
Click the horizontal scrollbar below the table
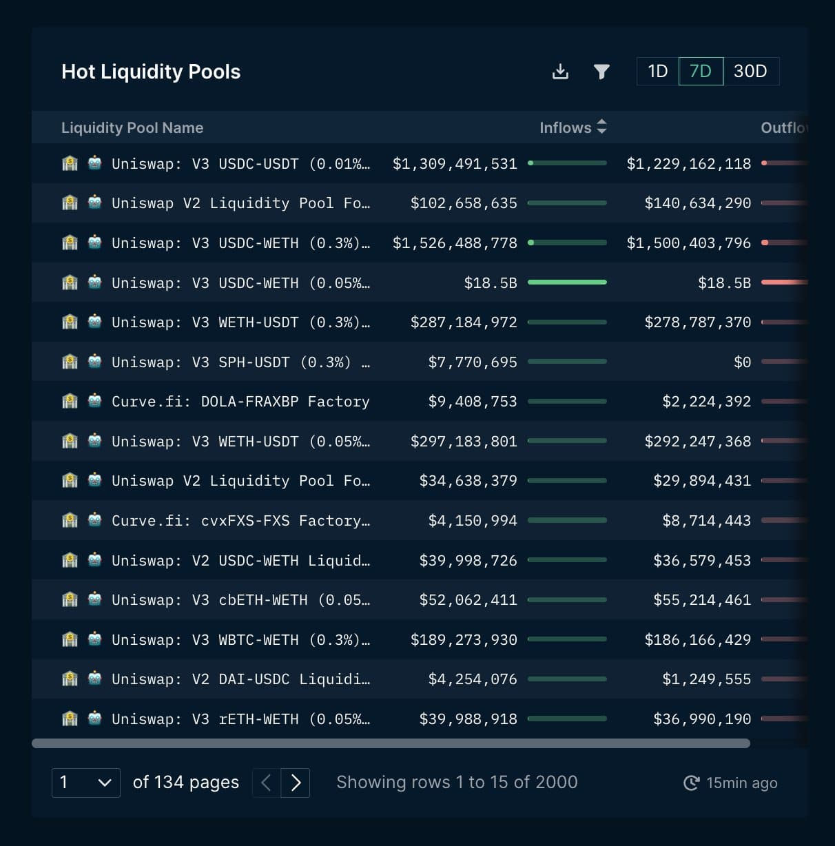click(x=391, y=743)
